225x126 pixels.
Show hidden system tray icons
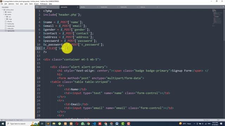click(x=194, y=124)
